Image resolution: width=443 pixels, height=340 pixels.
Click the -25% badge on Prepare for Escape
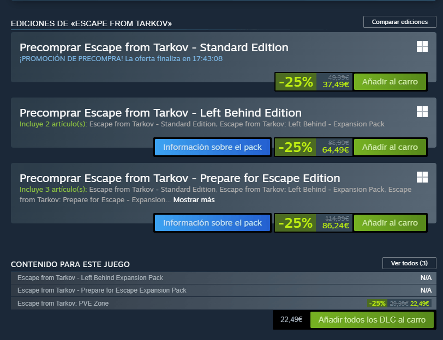click(295, 222)
